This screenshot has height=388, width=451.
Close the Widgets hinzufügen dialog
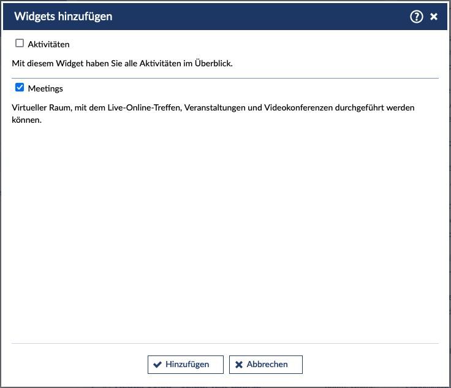point(434,17)
